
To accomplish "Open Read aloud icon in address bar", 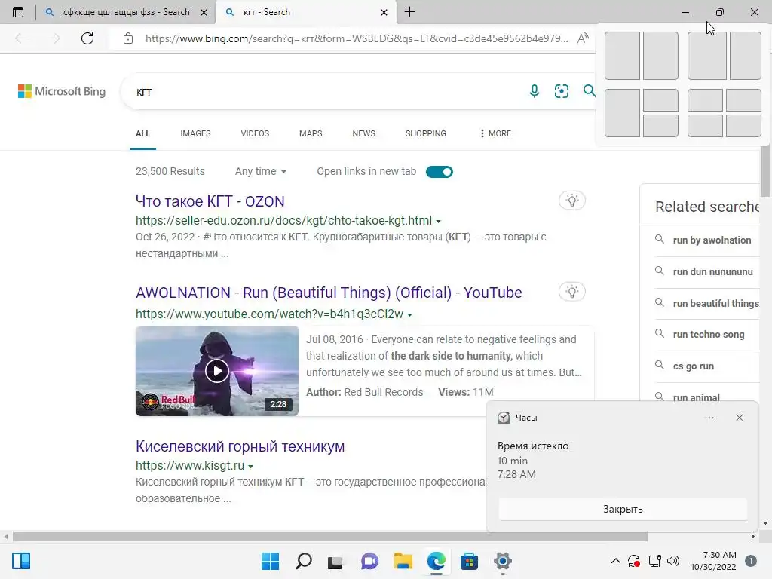I will (583, 38).
